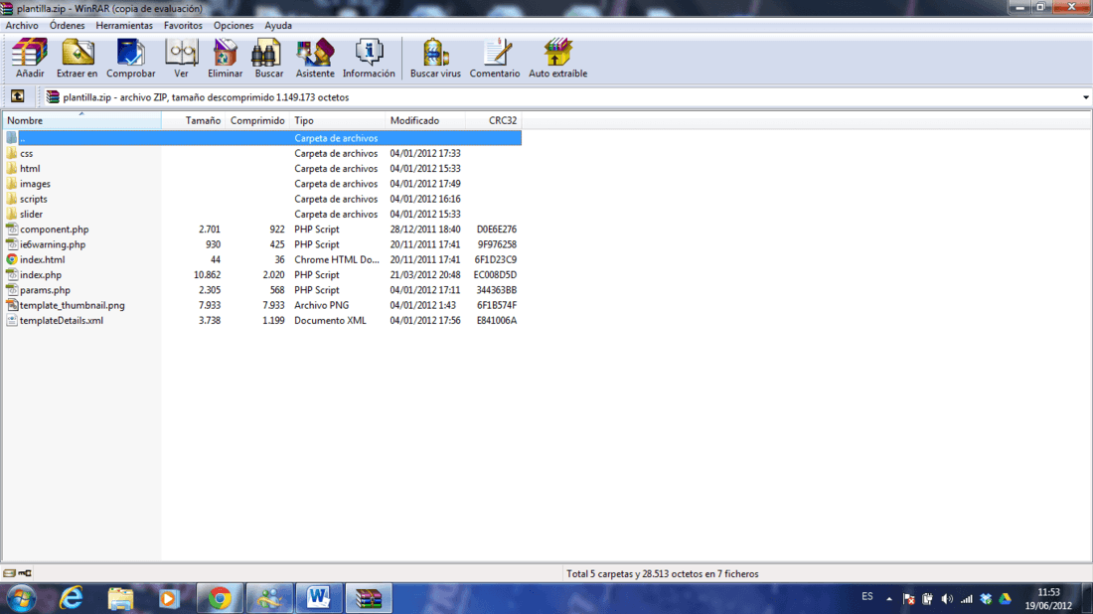1093x614 pixels.
Task: Click the Eliminar toolbar icon
Action: (226, 59)
